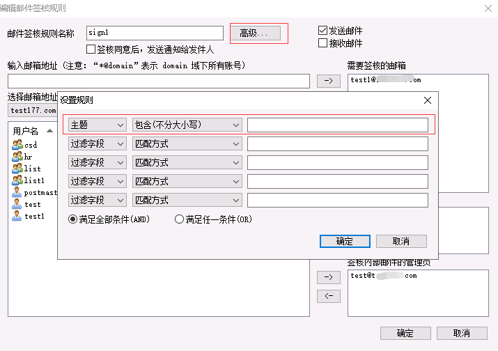The image size is (498, 351).
Task: Confirm rule settings with 确定 in 设置规则 dialog
Action: [345, 241]
